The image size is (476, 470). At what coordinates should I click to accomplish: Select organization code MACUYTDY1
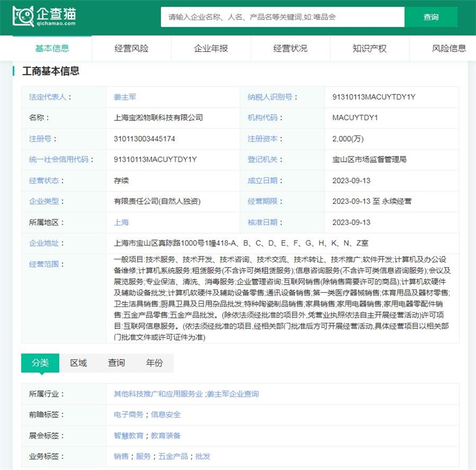point(355,118)
